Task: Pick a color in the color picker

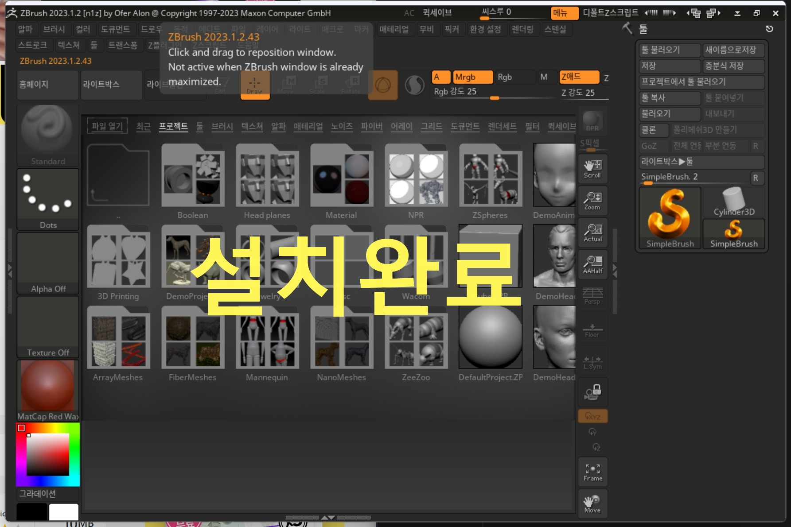Action: click(x=48, y=454)
